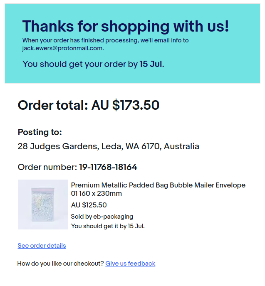Click the AU $173.50 order total amount
The width and height of the screenshot is (265, 286).
coord(125,106)
